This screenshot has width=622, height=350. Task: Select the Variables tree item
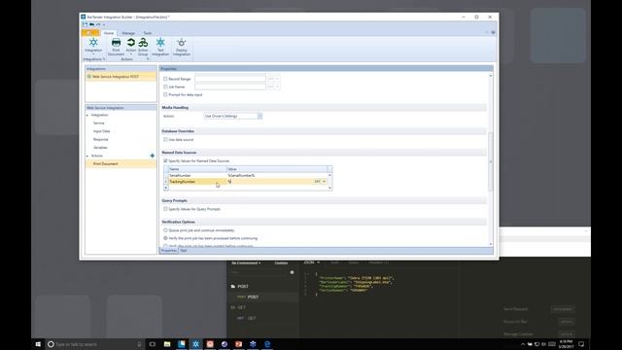coord(100,148)
